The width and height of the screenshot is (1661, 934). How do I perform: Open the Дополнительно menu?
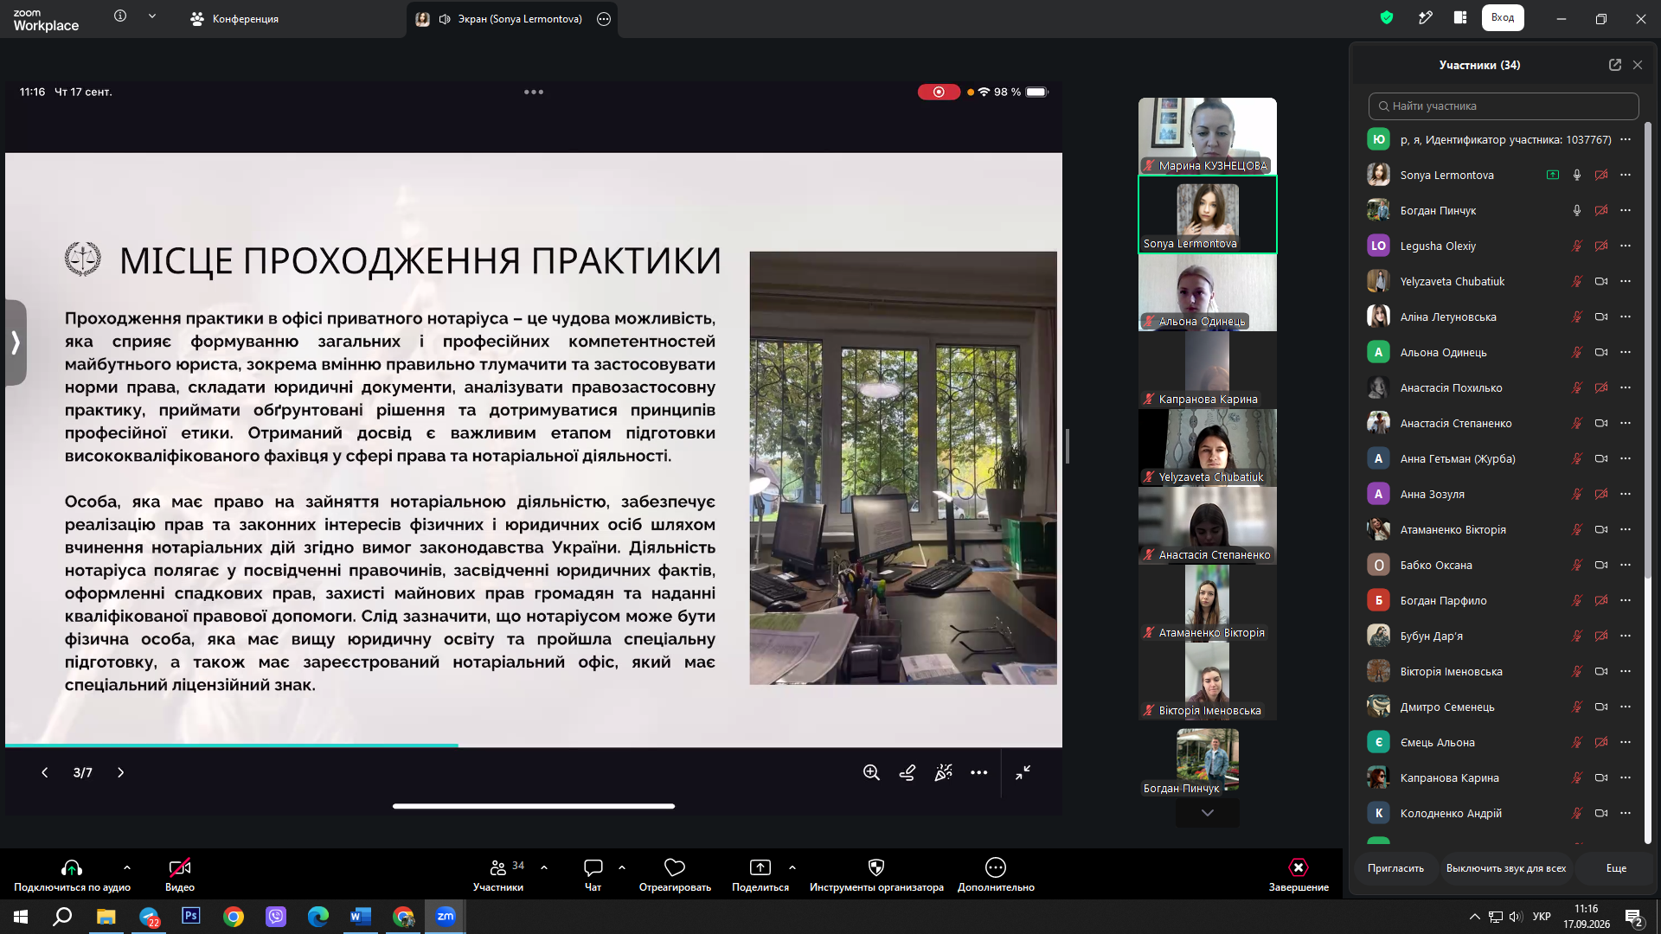(996, 874)
